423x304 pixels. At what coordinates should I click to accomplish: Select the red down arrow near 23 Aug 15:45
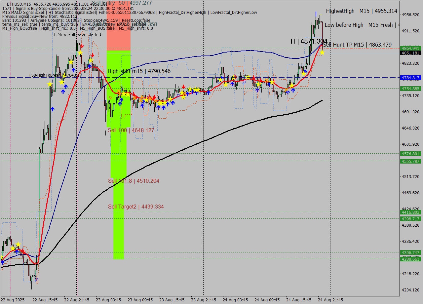pos(183,86)
